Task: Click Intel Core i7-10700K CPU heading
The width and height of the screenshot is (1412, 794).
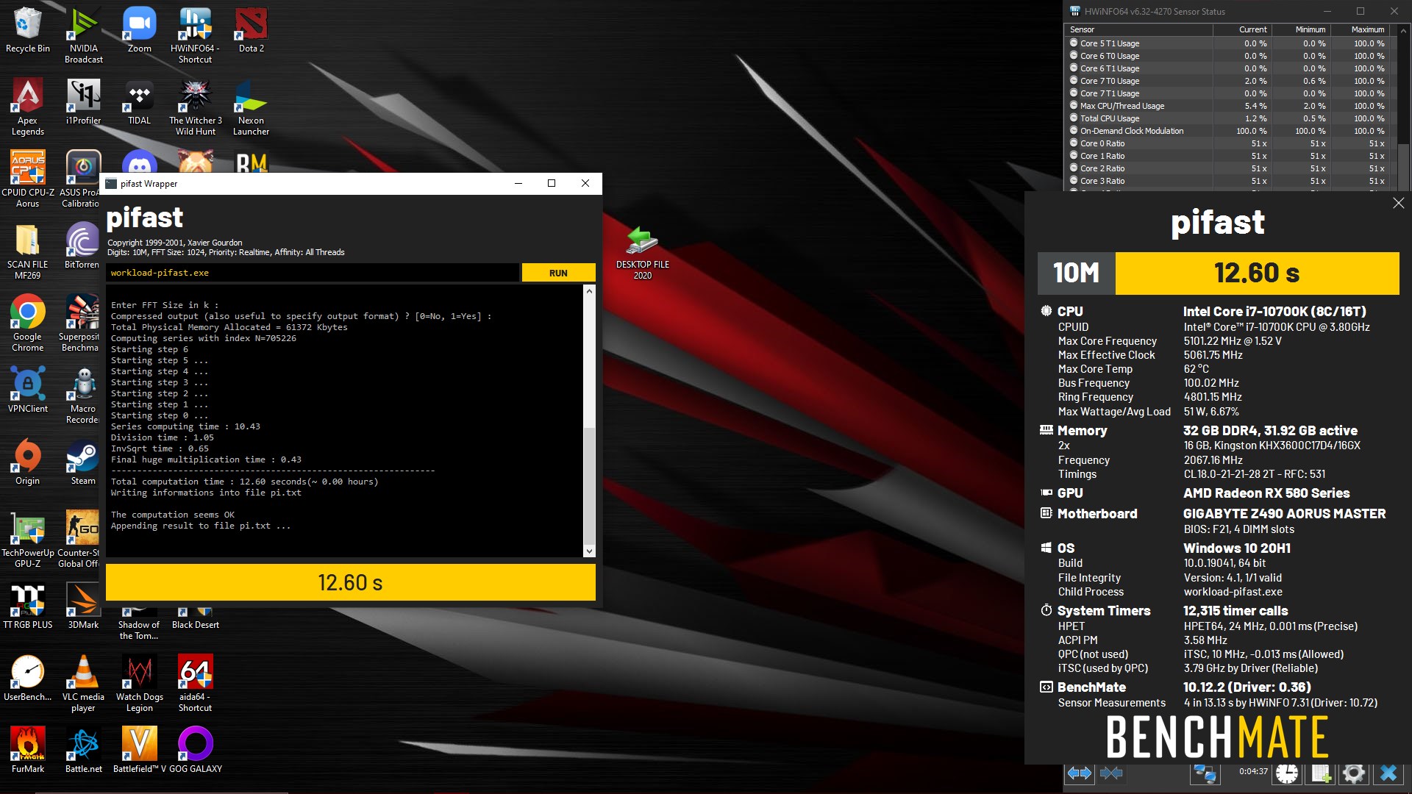Action: coord(1274,312)
